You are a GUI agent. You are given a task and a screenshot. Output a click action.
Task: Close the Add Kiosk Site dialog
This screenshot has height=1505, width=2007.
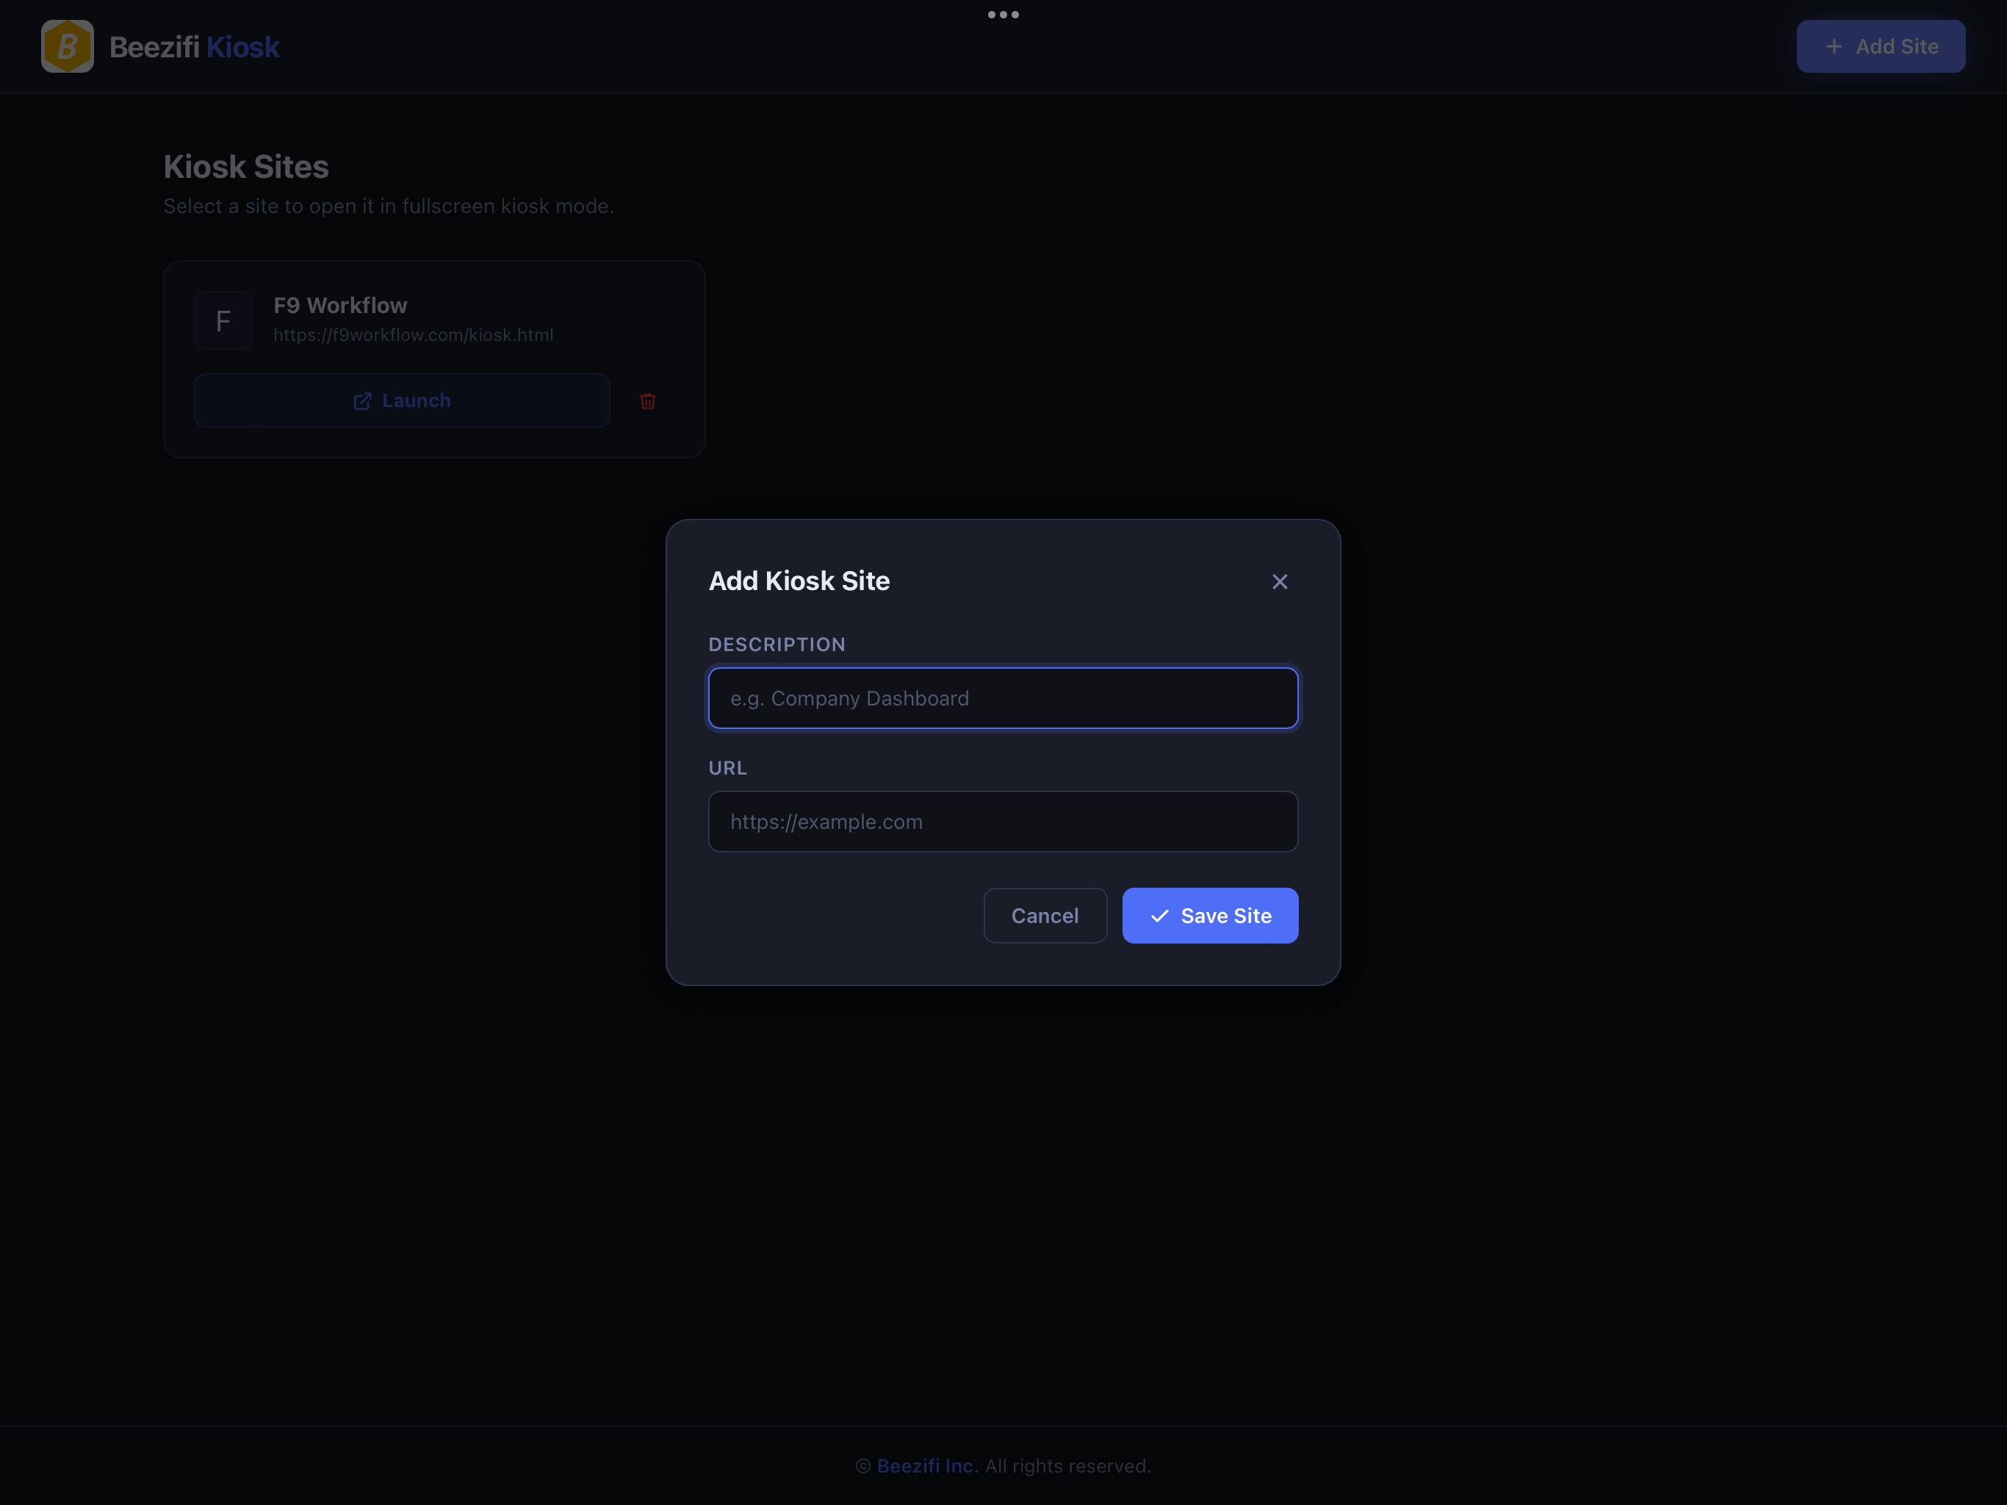tap(1279, 582)
